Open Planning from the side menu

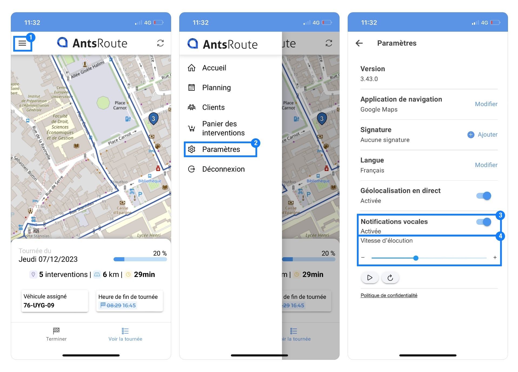(x=216, y=87)
